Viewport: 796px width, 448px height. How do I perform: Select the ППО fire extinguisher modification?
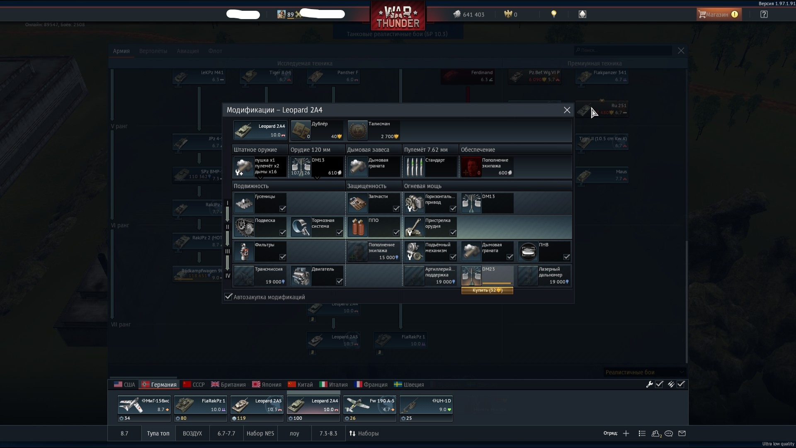pos(374,227)
